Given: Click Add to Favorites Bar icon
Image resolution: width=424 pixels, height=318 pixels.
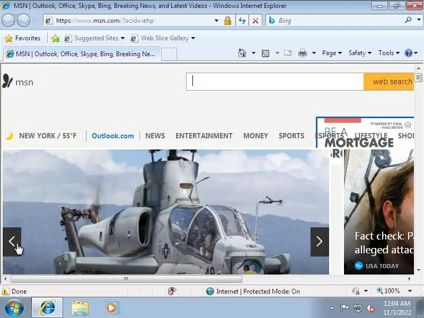Looking at the screenshot, I should pos(56,38).
